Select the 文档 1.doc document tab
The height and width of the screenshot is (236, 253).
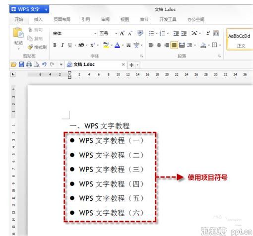(95, 64)
